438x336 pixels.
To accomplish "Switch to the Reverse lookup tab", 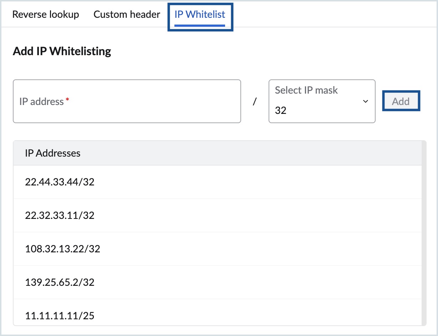I will pos(46,15).
